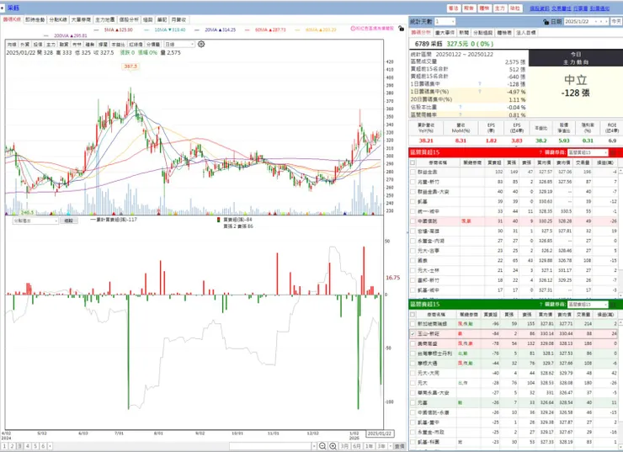Image resolution: width=623 pixels, height=452 pixels.
Task: Click the buy table scrollbar down arrow
Action: [x=620, y=295]
